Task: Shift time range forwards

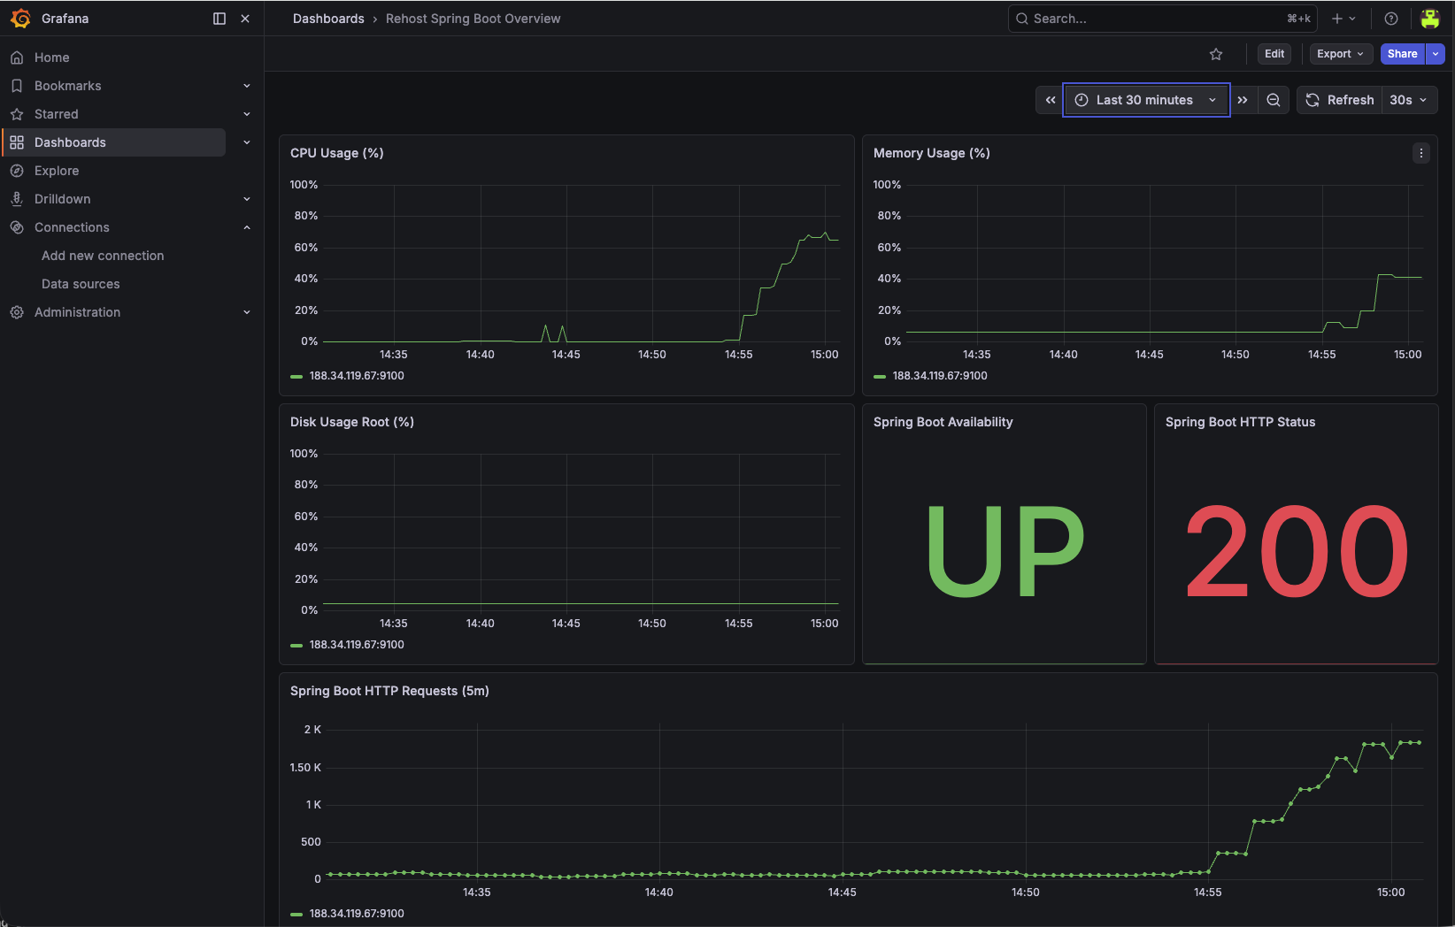Action: (x=1243, y=100)
